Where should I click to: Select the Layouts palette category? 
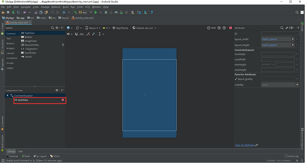coord(10,53)
